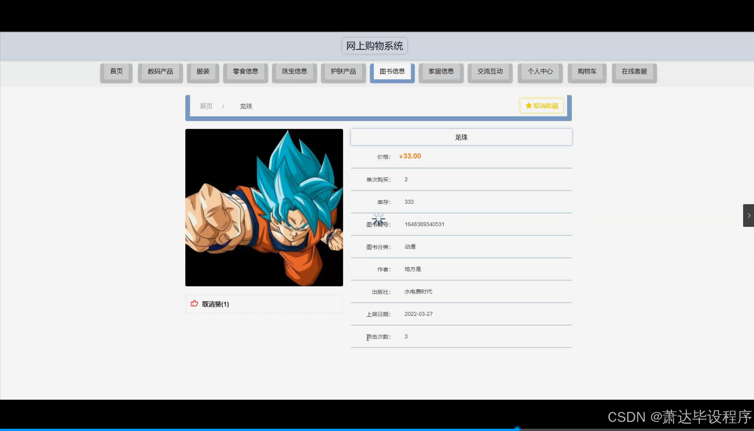Click the video progress bar handle

click(x=517, y=428)
